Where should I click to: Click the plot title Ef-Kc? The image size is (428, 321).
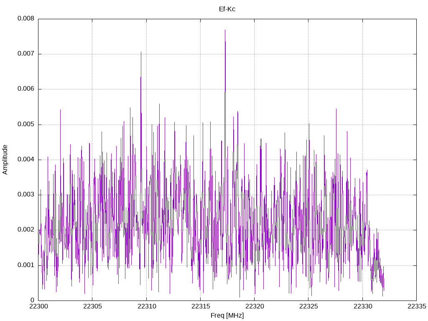coord(227,9)
